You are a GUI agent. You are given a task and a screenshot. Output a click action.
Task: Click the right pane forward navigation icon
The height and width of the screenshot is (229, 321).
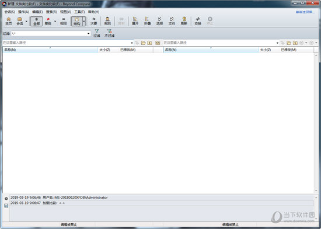pos(312,43)
